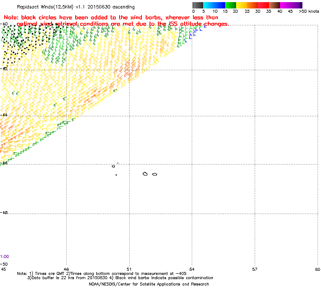This screenshot has width=321, height=291.
Task: Click the longitude label '60' on the axis
Action: coord(318,269)
